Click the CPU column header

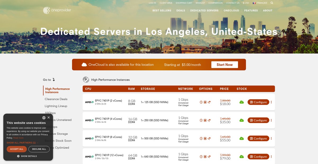(x=88, y=89)
